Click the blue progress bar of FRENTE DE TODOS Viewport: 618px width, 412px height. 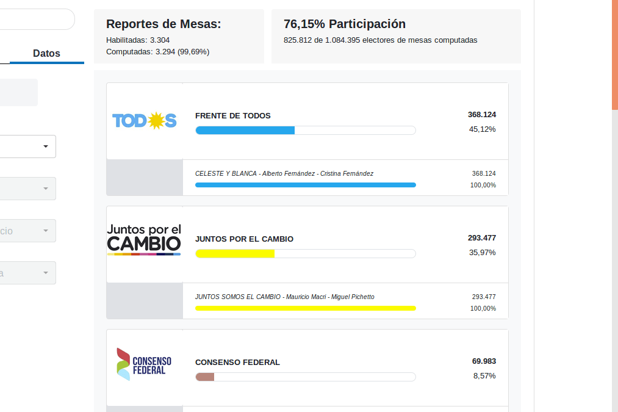[x=244, y=130]
